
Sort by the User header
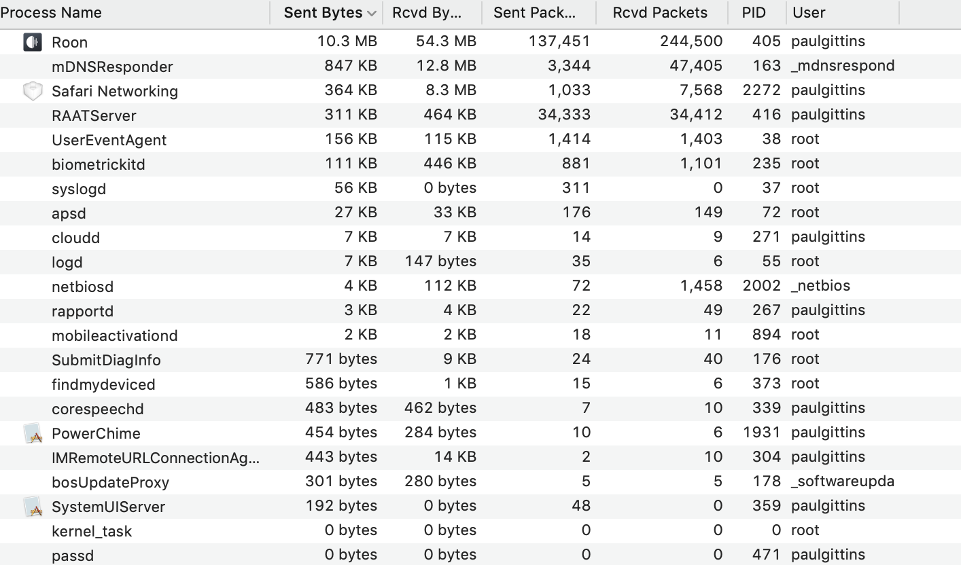click(x=842, y=12)
